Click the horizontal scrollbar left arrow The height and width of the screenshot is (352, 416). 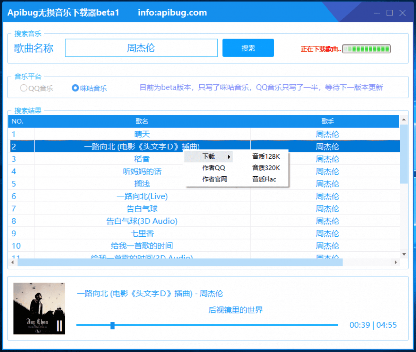point(12,262)
